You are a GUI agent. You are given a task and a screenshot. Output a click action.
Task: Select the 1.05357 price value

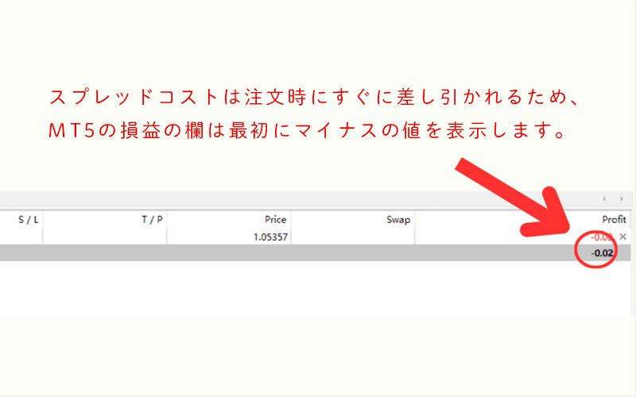pyautogui.click(x=269, y=237)
